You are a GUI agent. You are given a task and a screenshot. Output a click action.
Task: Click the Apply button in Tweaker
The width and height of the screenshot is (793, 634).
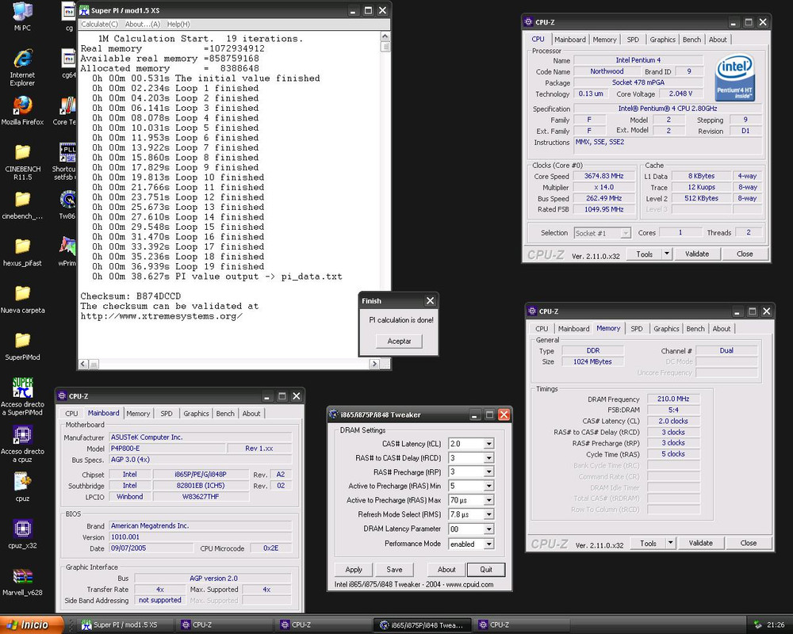(354, 569)
